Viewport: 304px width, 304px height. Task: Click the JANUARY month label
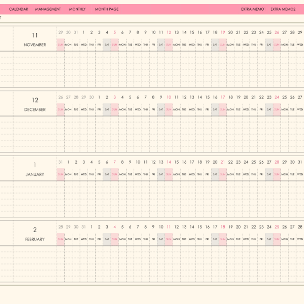click(x=35, y=174)
